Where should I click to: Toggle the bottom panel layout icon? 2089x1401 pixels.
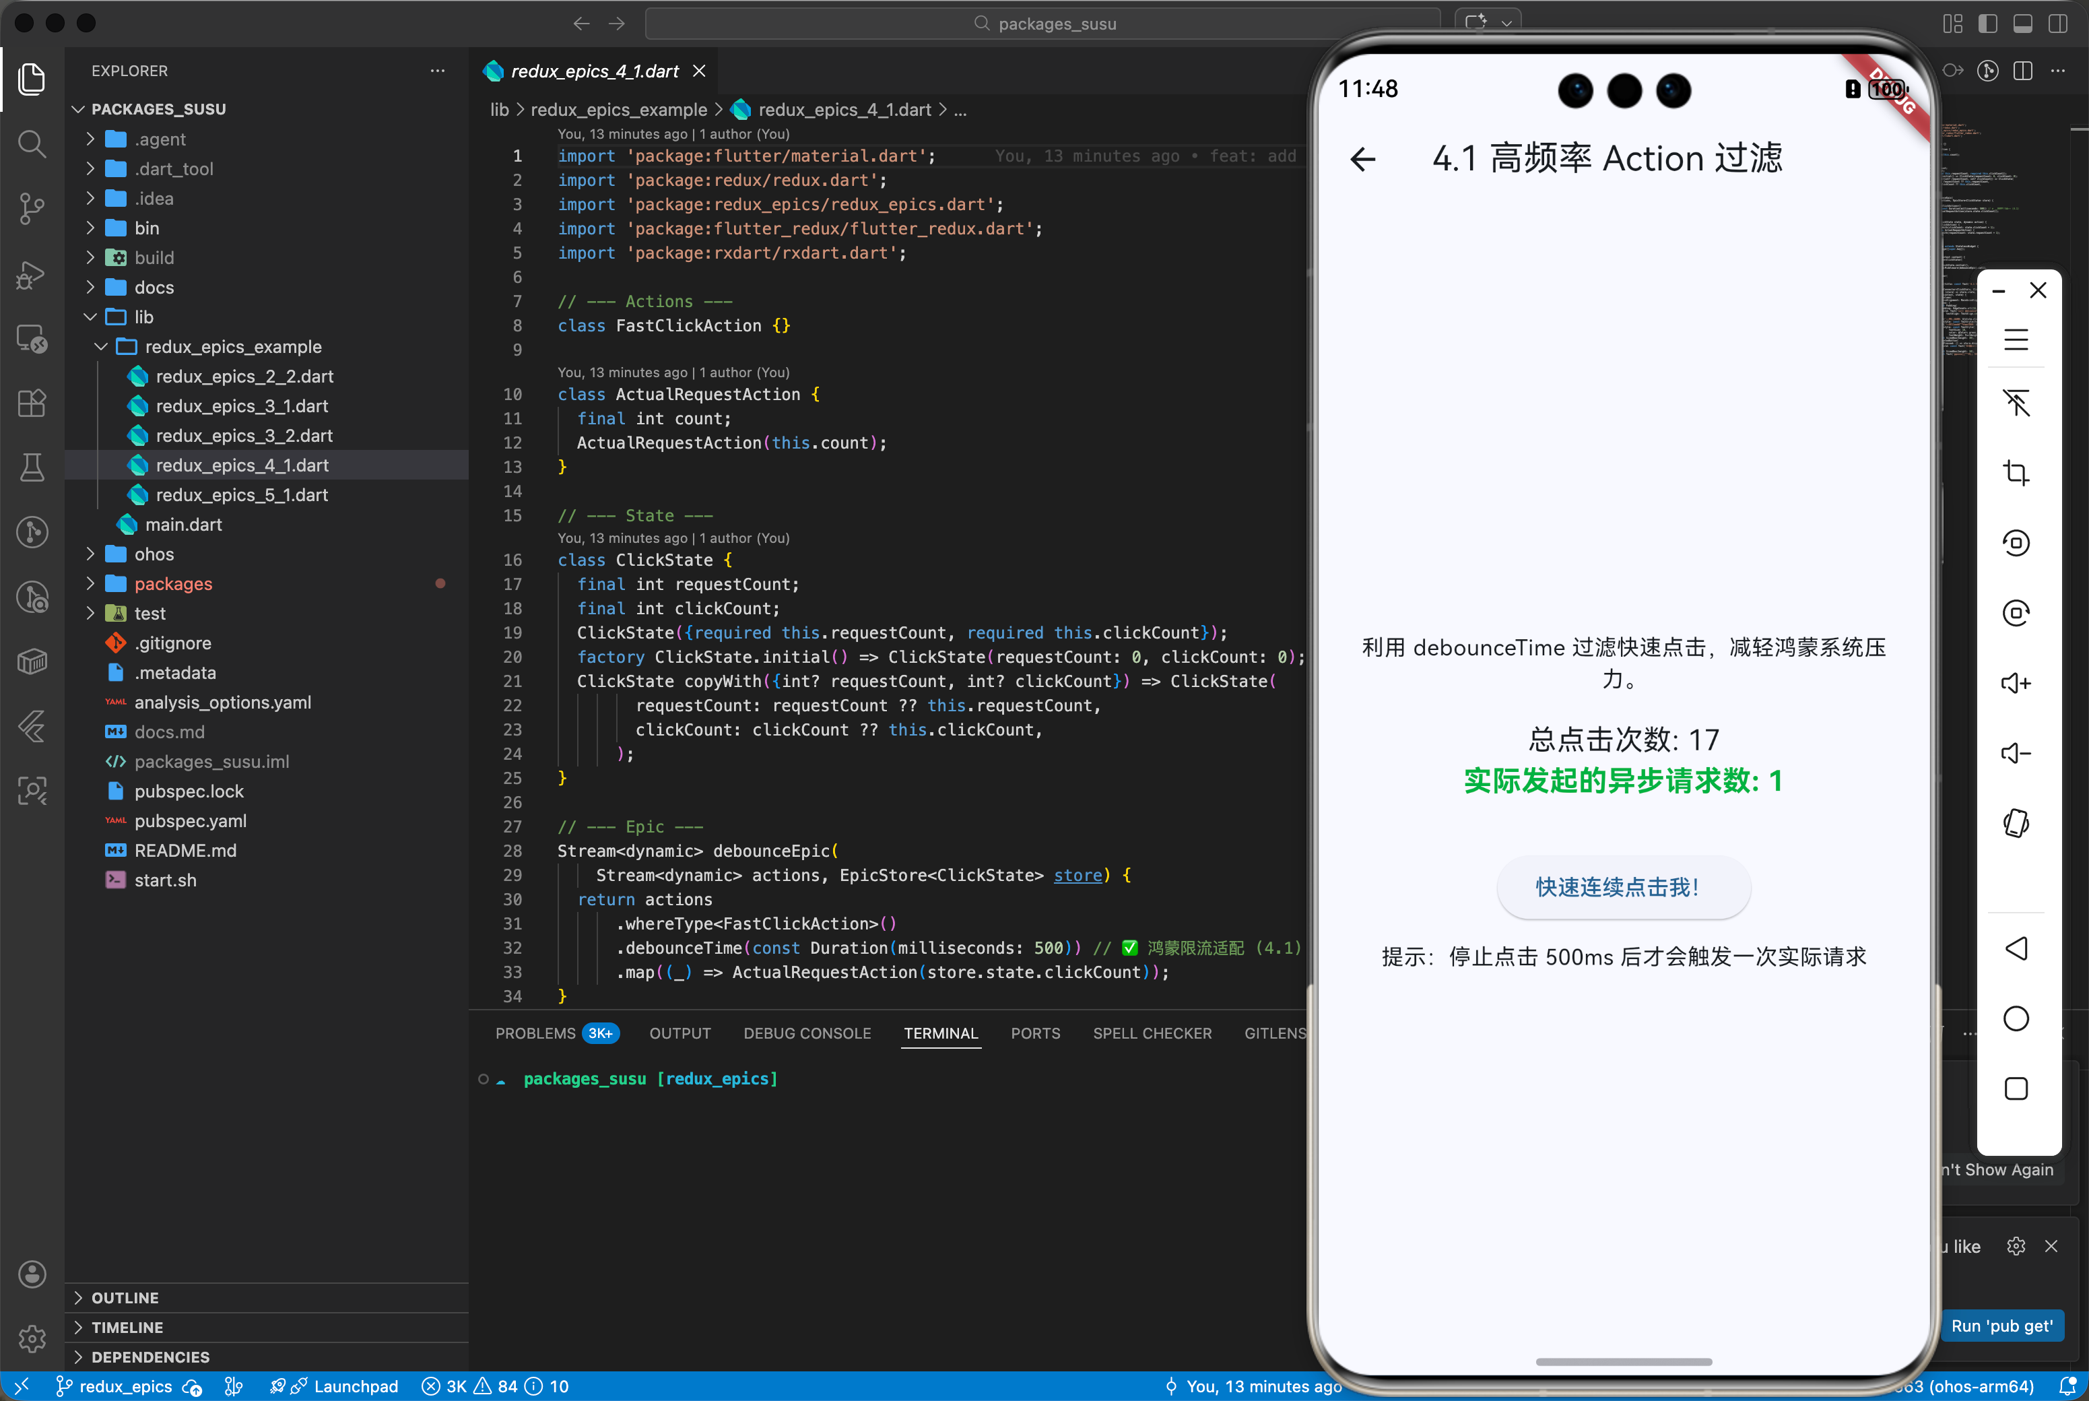2022,23
